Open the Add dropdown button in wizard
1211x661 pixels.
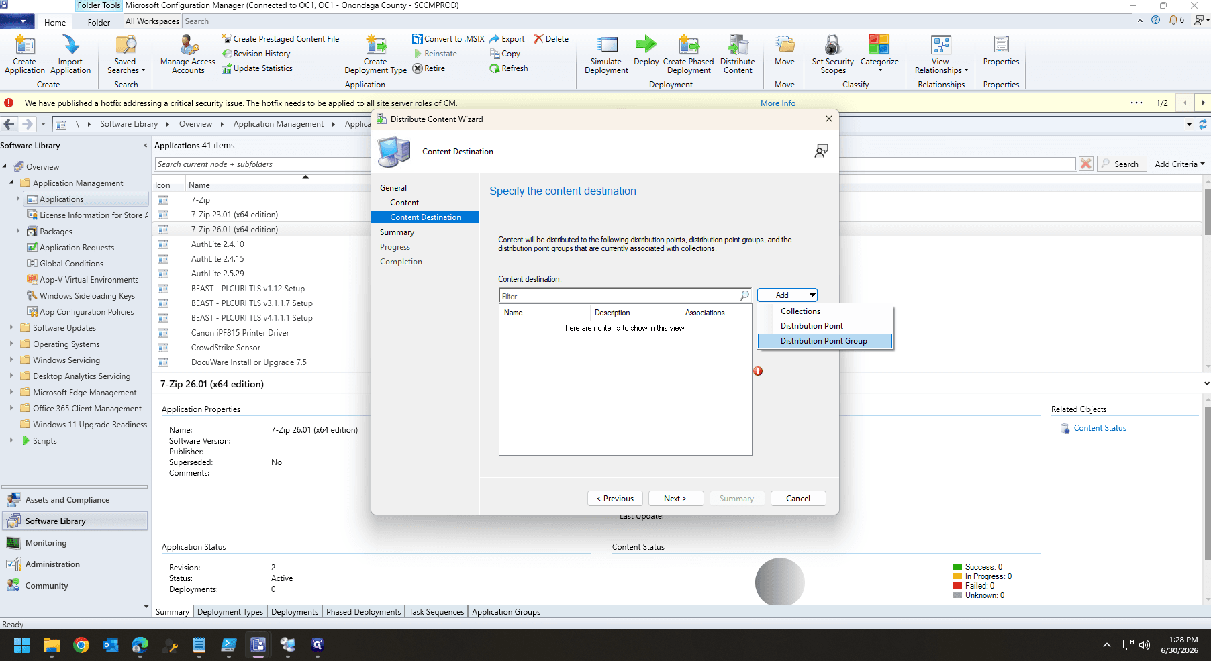tap(787, 295)
